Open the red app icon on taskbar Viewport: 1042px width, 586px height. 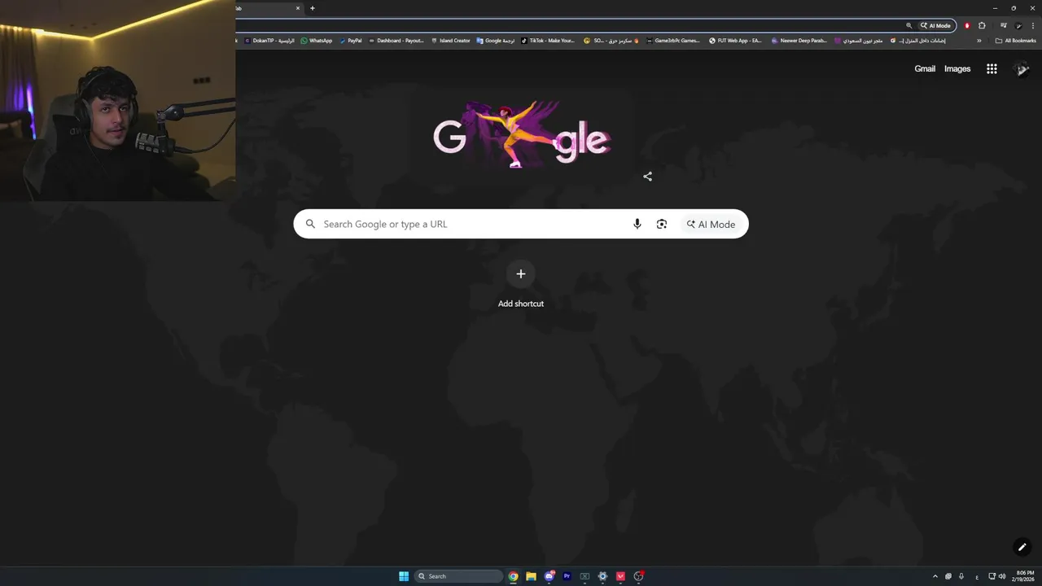point(620,576)
